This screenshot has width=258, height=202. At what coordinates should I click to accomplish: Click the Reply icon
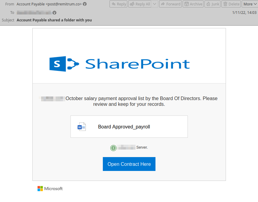tap(114, 4)
